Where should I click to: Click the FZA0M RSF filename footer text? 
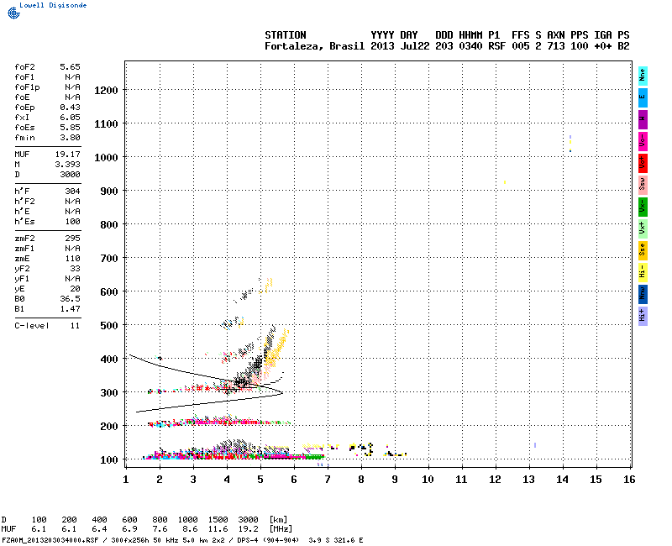click(x=50, y=540)
